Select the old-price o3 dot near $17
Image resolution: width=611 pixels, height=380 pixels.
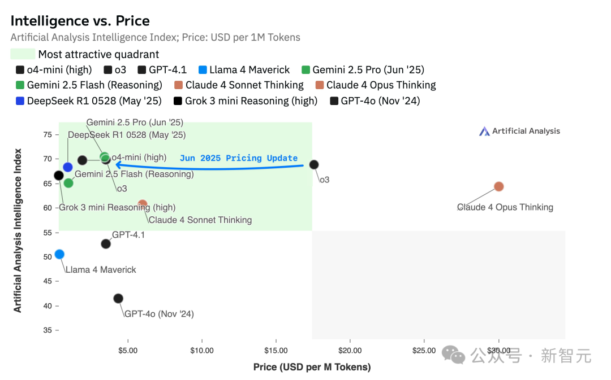(314, 165)
